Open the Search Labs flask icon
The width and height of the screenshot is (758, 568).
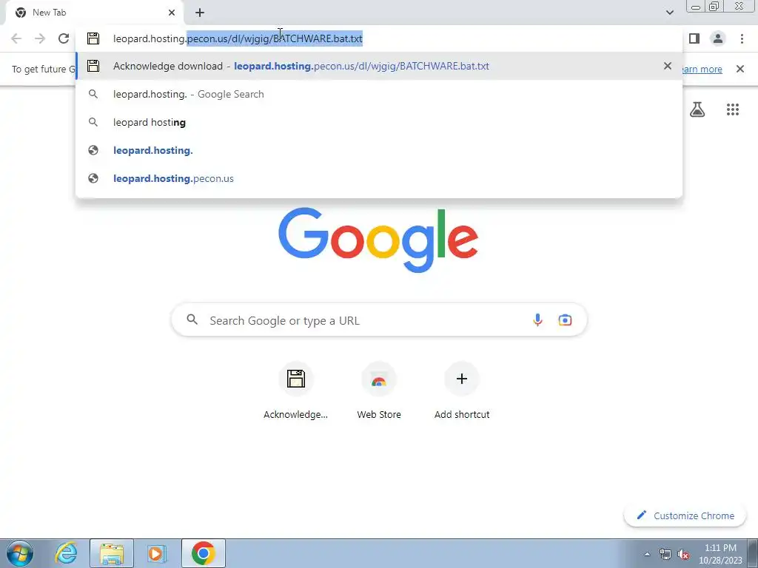coord(697,109)
